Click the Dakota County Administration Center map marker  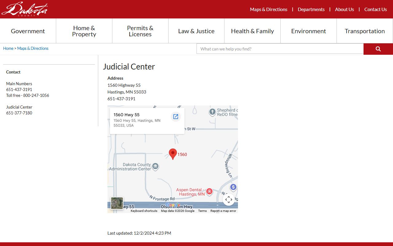coord(155,167)
